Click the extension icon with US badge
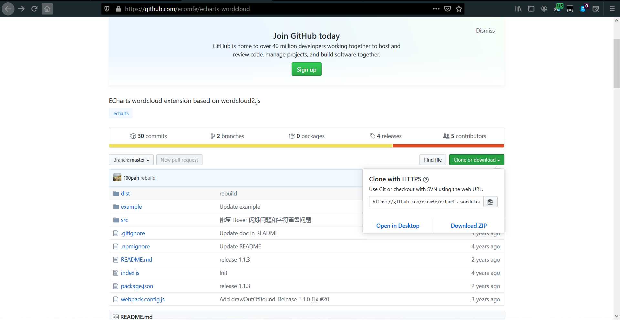 (558, 8)
